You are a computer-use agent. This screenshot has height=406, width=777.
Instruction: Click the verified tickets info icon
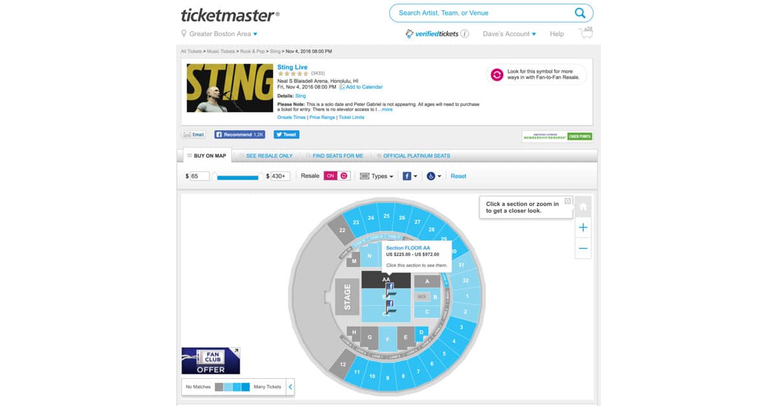point(464,34)
